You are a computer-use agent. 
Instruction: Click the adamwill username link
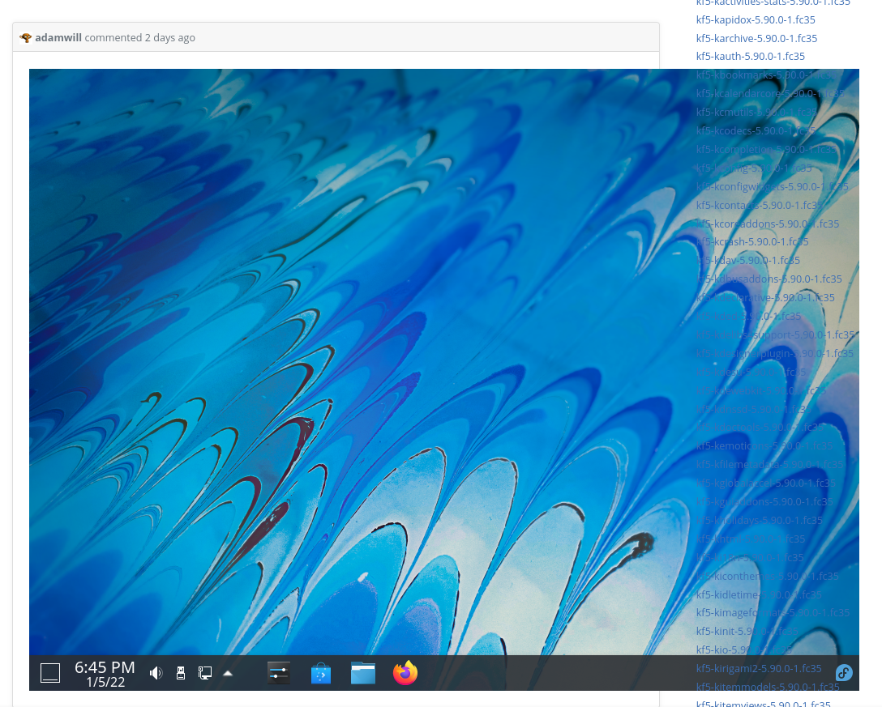58,37
